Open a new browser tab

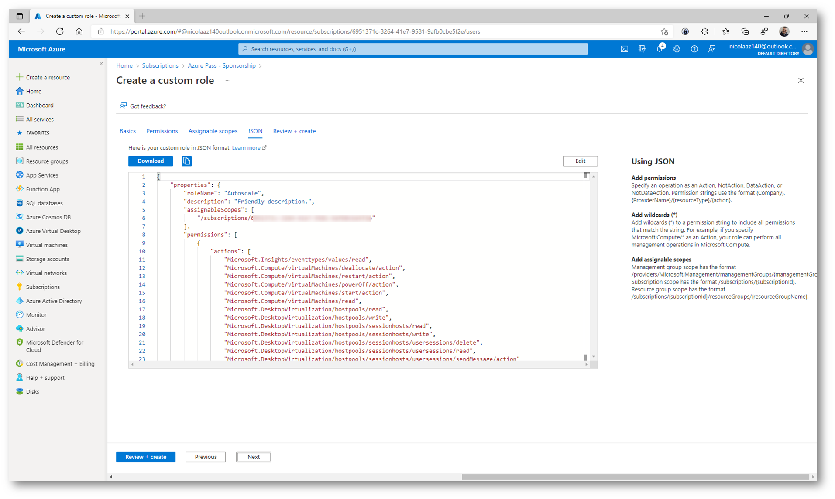(x=142, y=16)
